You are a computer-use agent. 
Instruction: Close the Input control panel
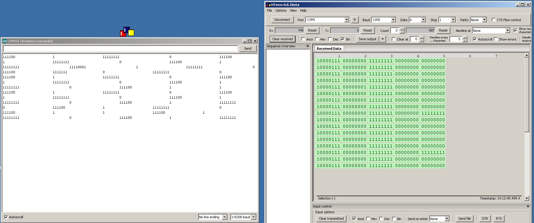528,206
